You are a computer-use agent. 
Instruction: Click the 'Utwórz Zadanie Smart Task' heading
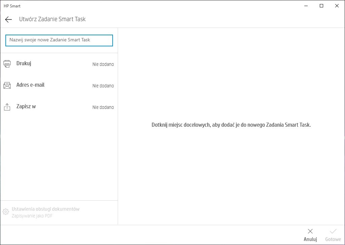[x=52, y=19]
